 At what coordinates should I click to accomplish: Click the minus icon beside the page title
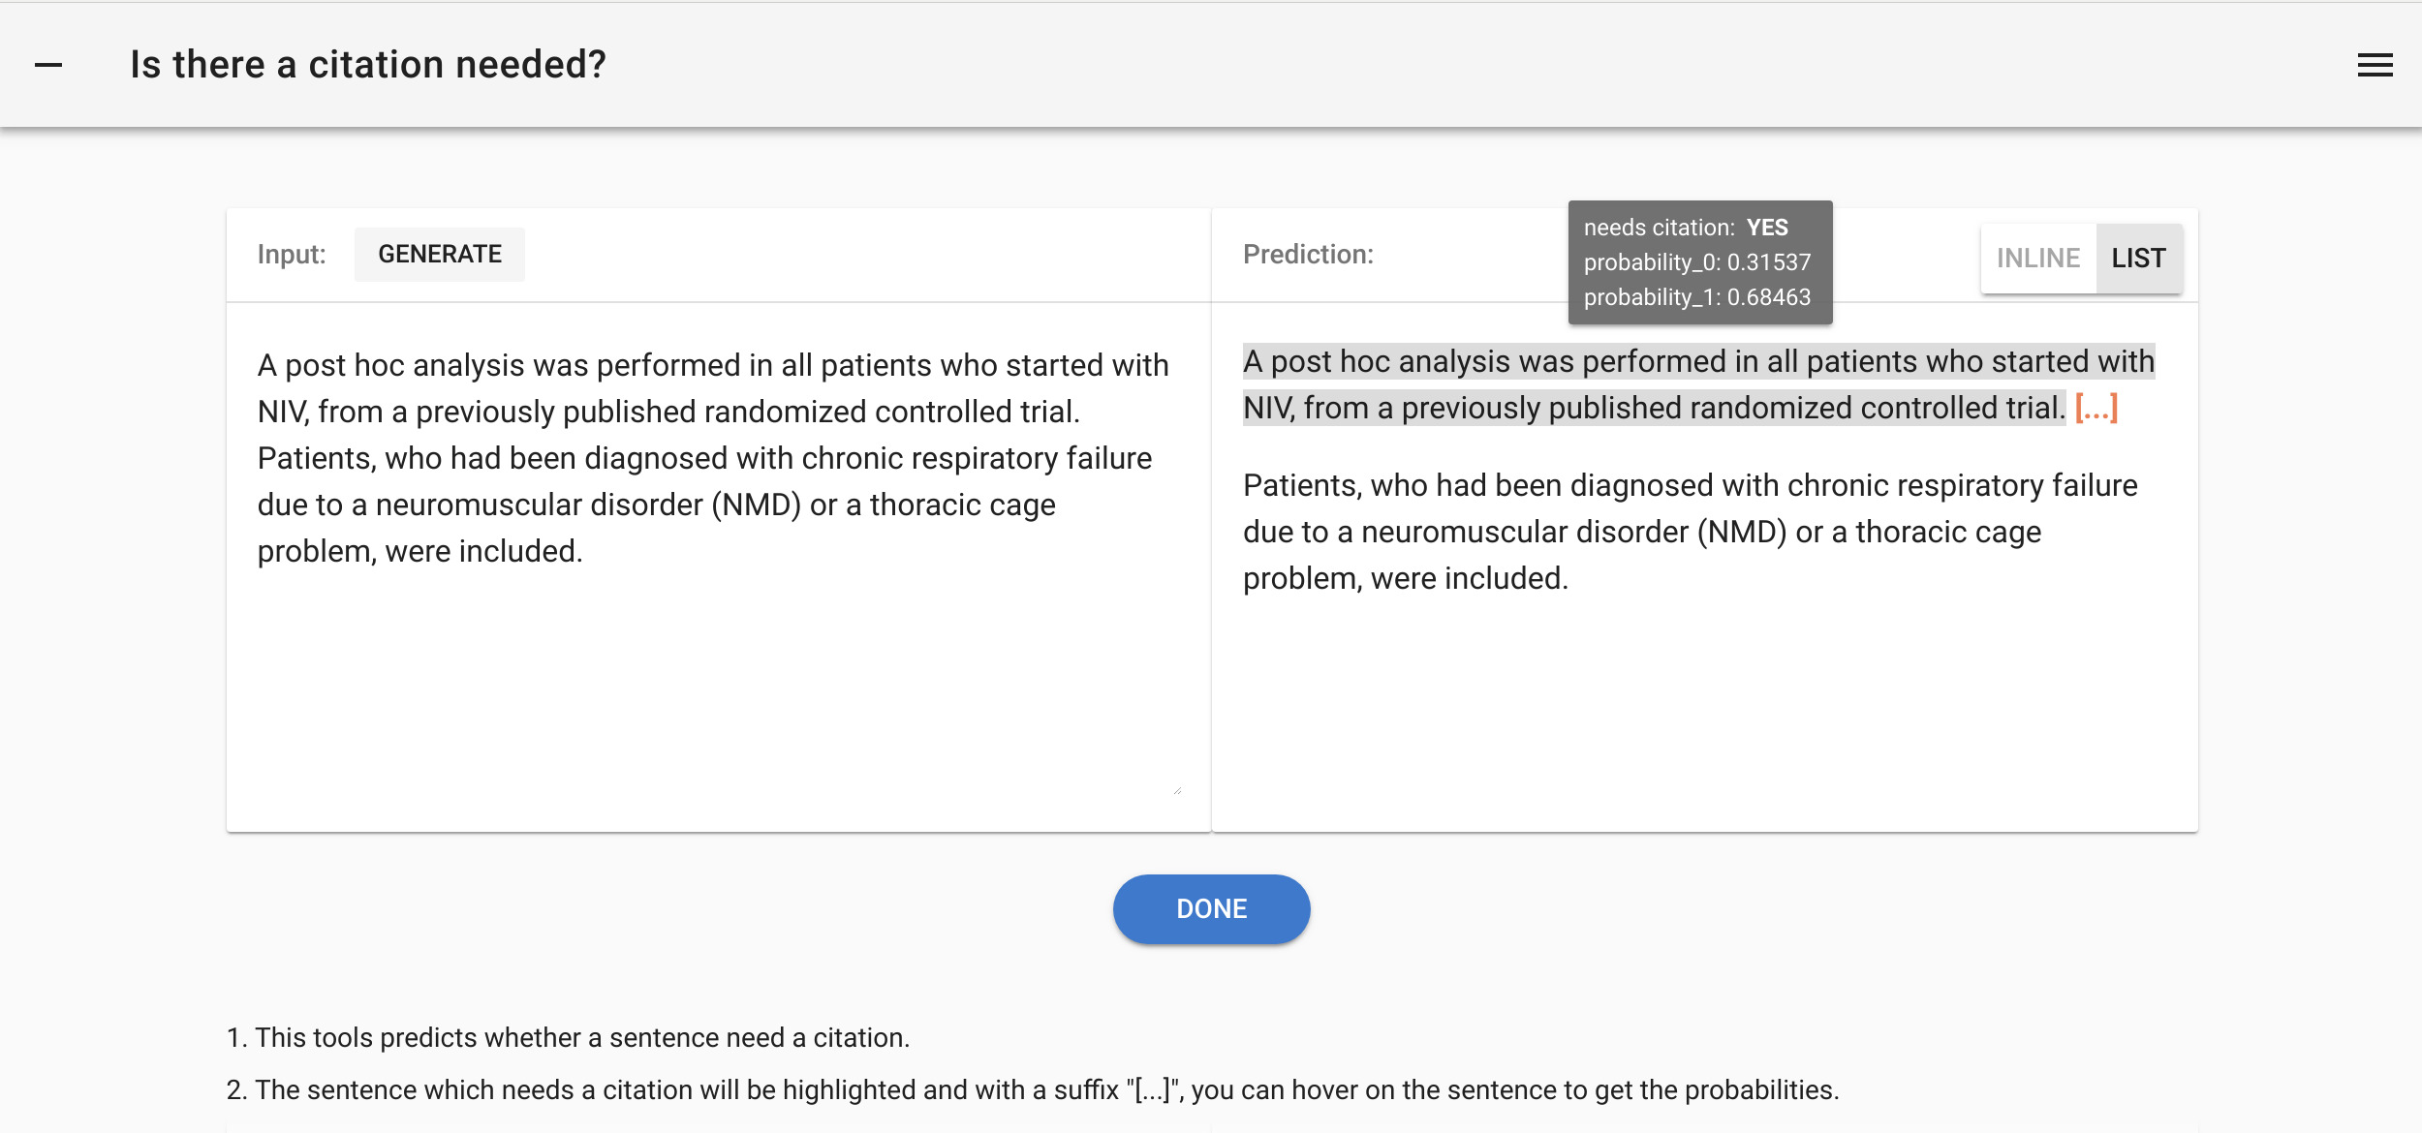tap(48, 65)
